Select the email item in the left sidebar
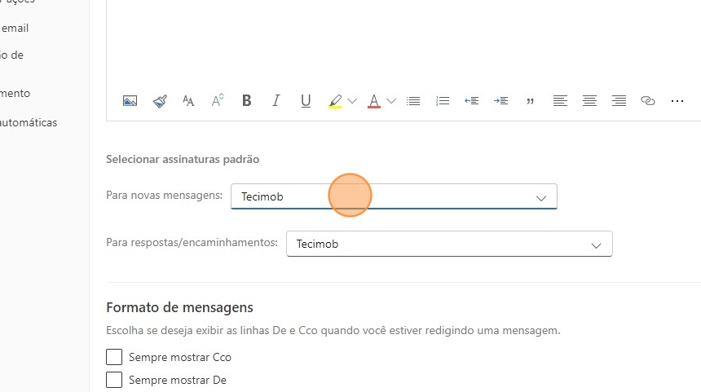Image resolution: width=701 pixels, height=392 pixels. click(15, 28)
